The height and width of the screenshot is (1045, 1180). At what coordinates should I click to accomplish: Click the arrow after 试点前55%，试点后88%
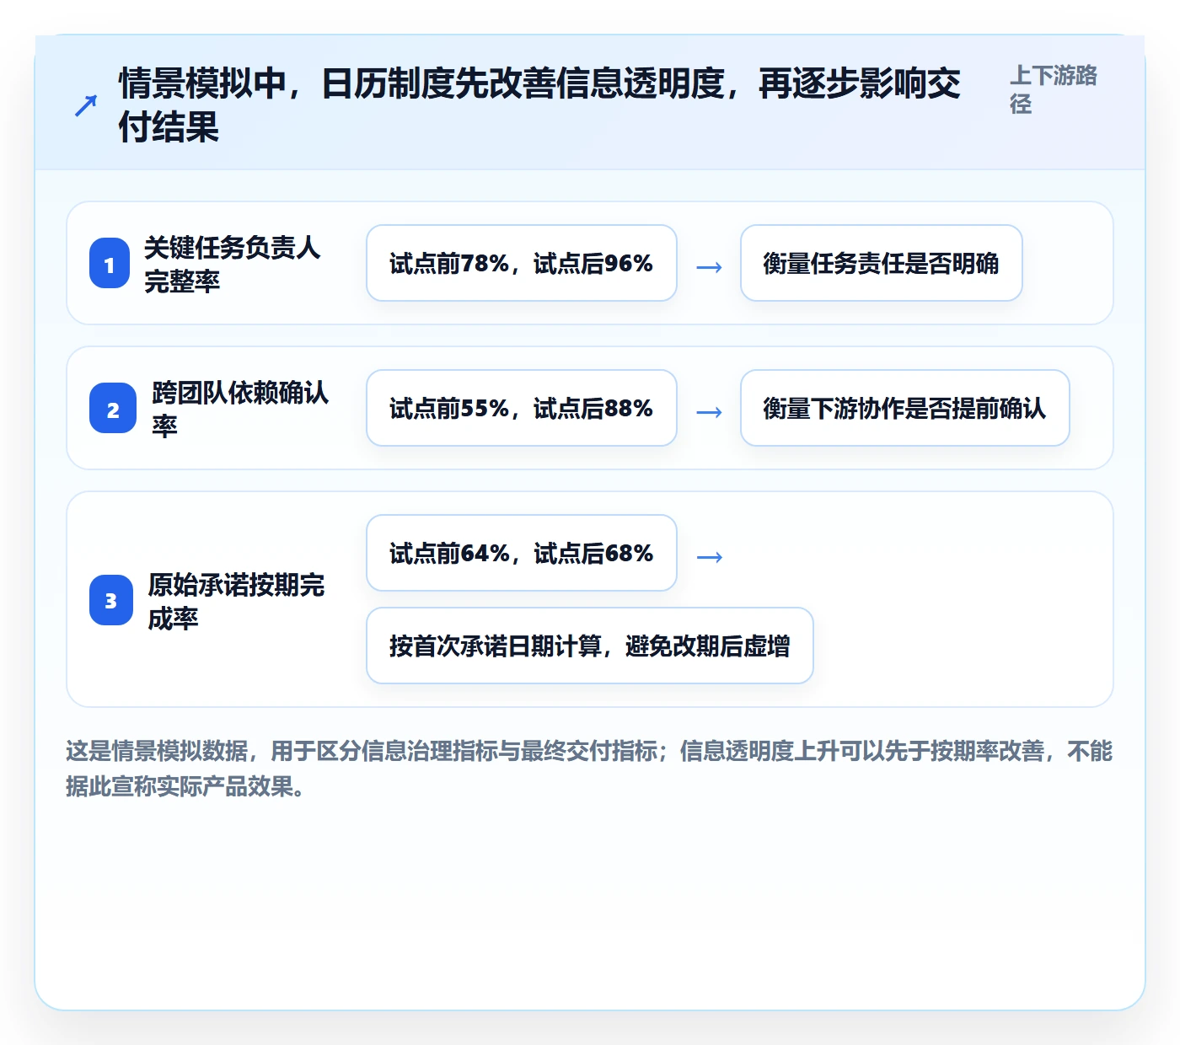point(709,412)
